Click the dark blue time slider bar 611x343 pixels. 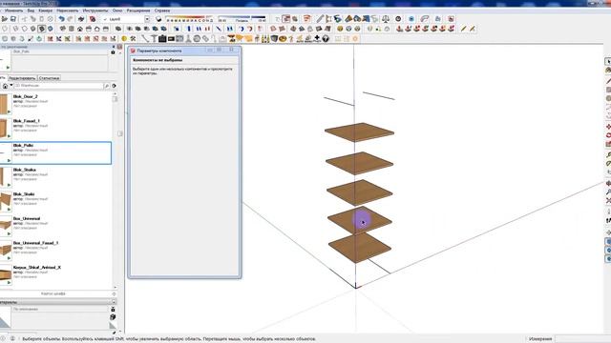259,17
